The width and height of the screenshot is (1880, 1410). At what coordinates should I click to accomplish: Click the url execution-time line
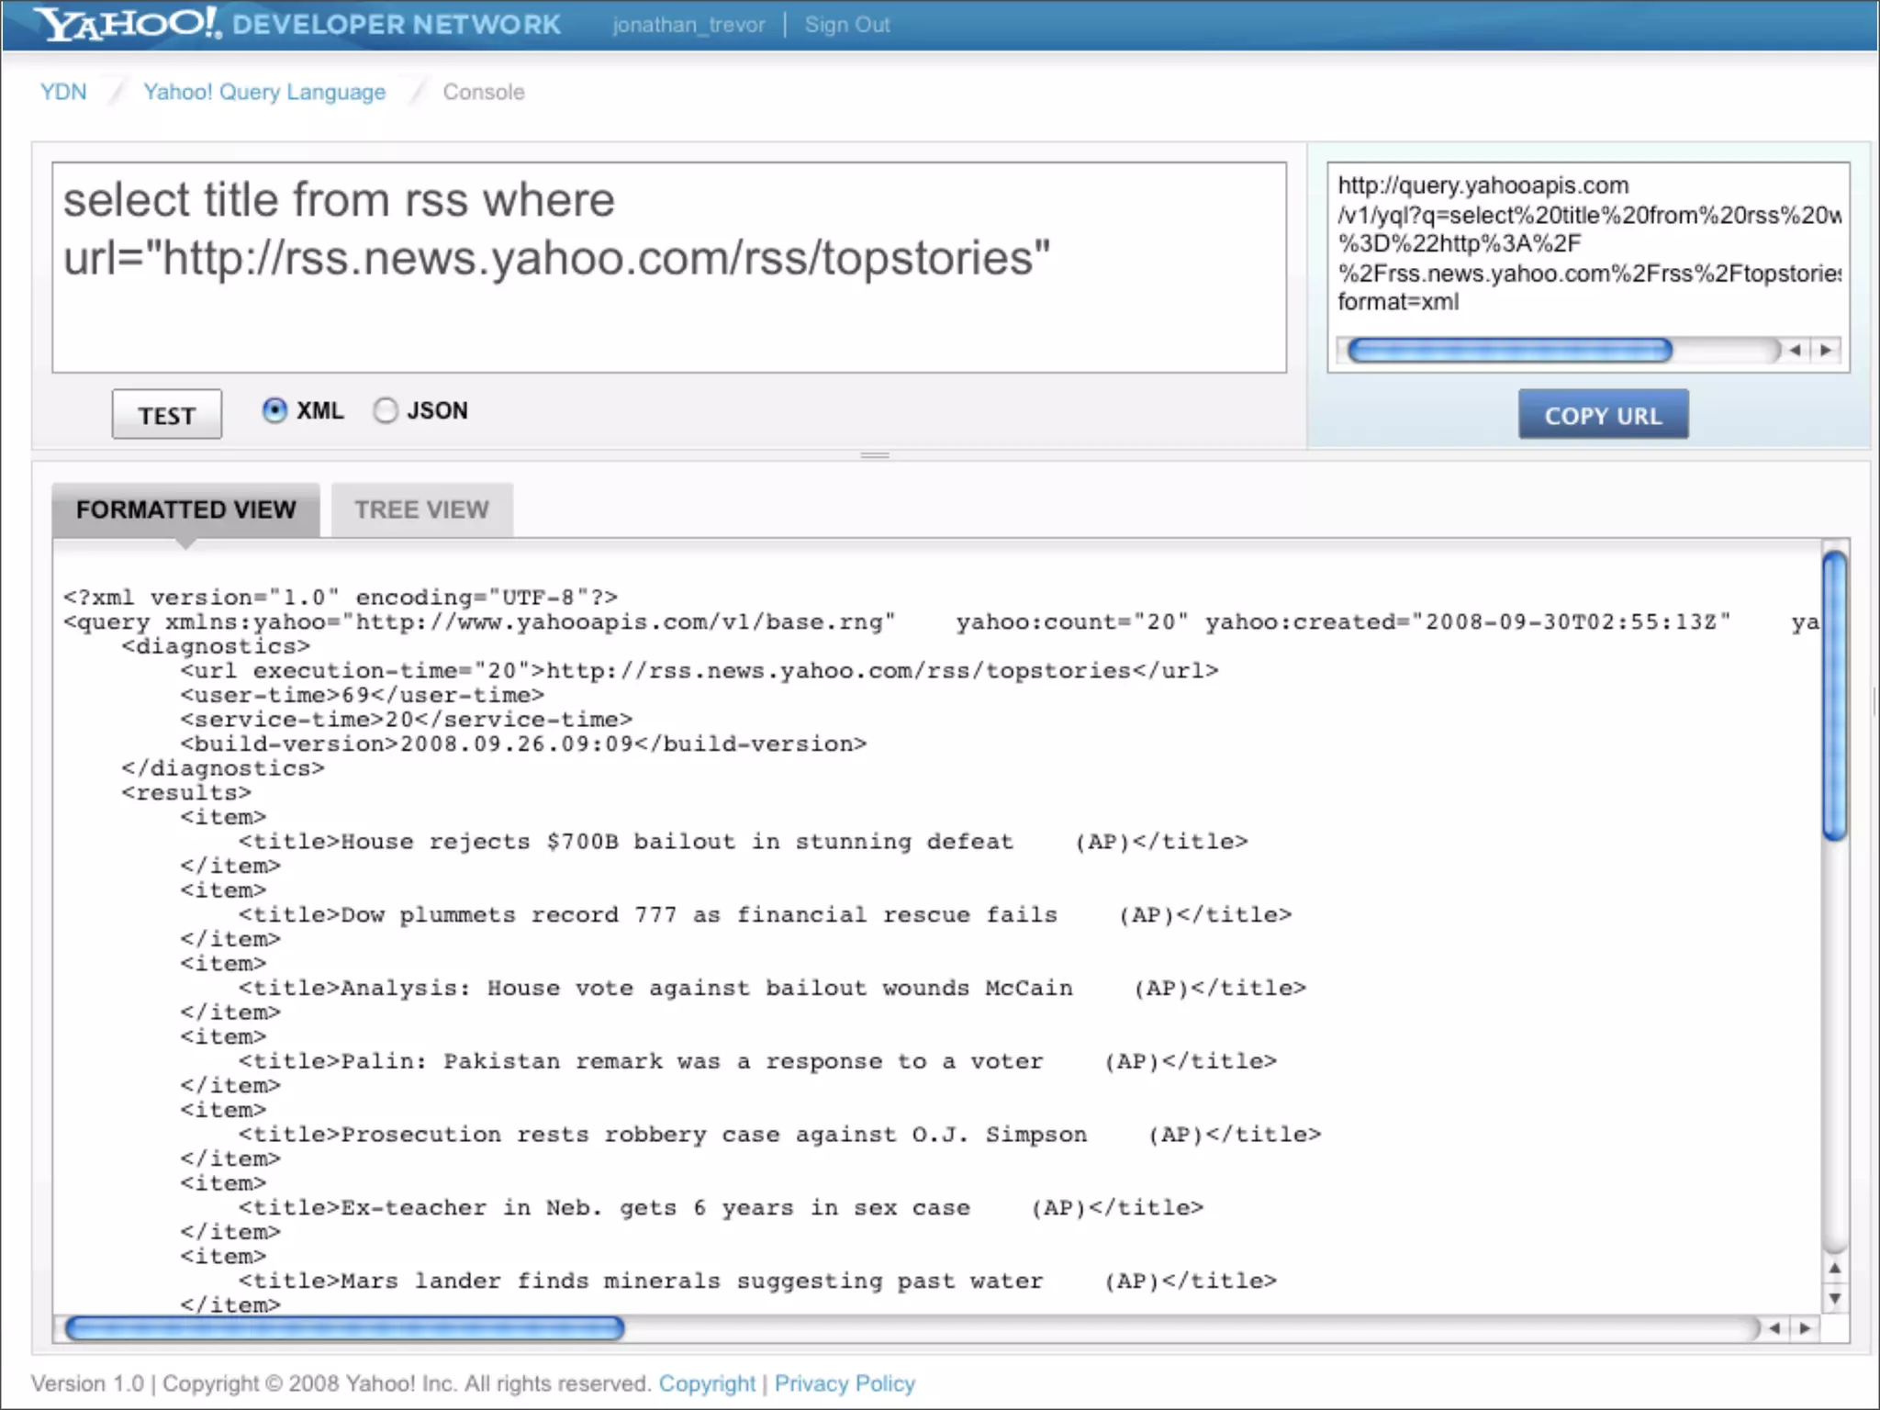pos(699,671)
